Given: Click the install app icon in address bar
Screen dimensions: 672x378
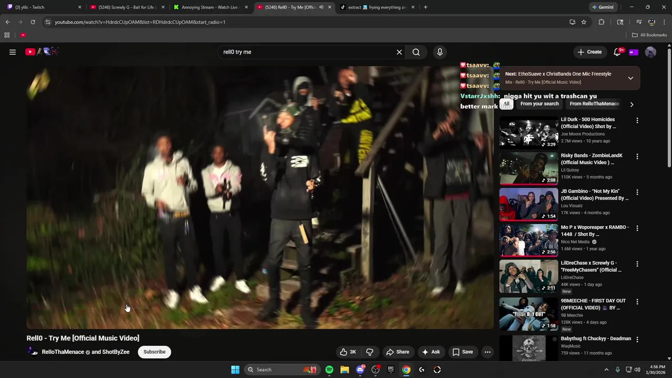Looking at the screenshot, I should pos(572,22).
